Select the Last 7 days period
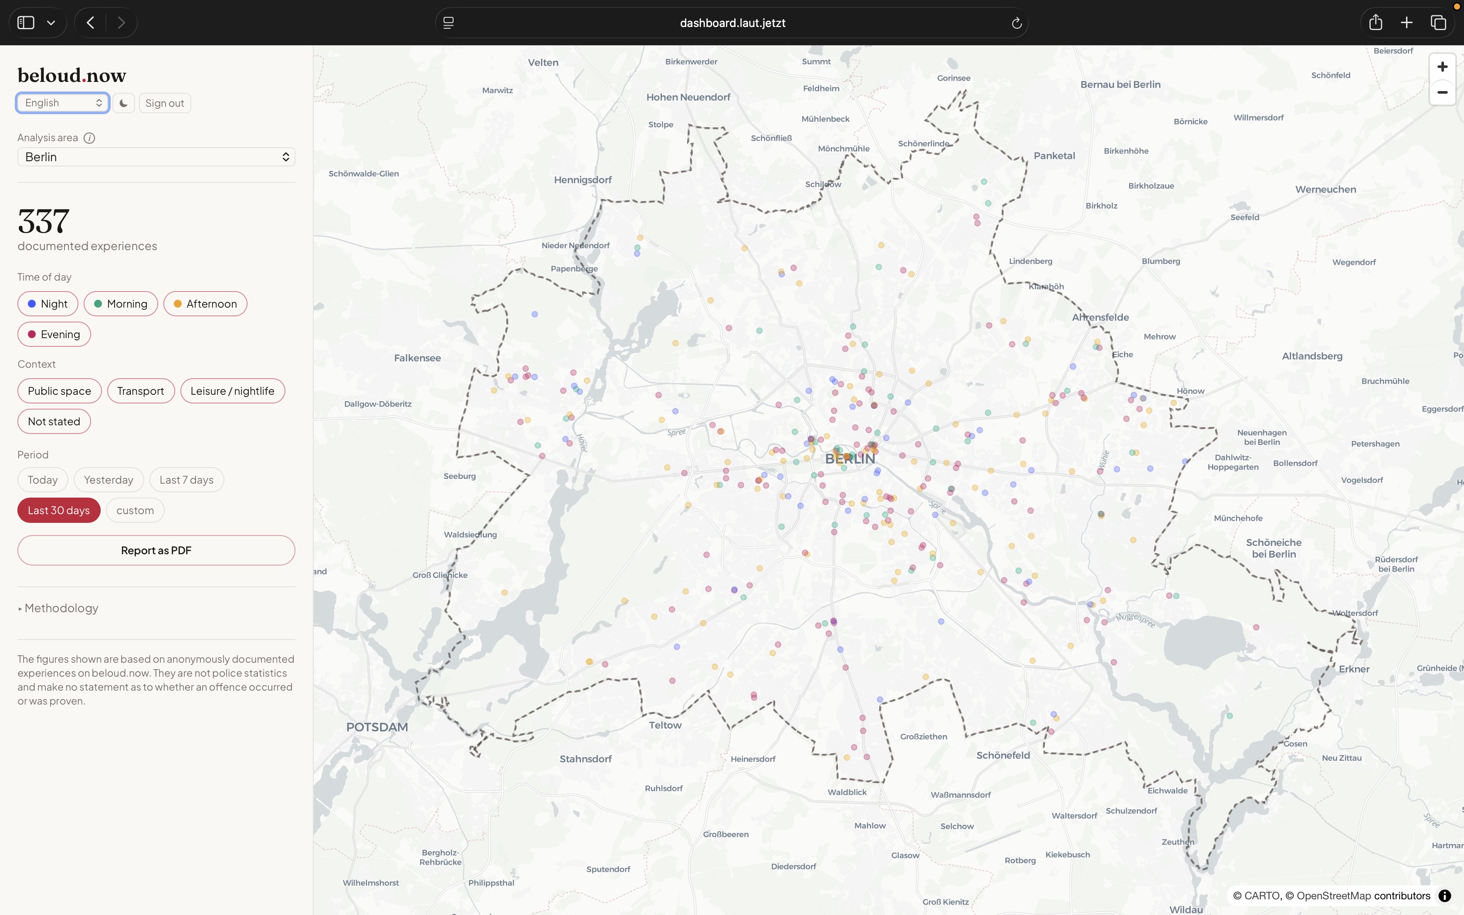Screen dimensions: 1464x915 click(186, 480)
